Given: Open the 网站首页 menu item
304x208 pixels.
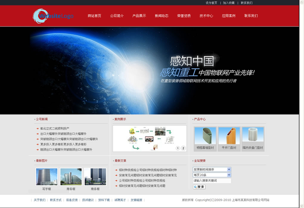Looking at the screenshot, I should click(x=94, y=16).
